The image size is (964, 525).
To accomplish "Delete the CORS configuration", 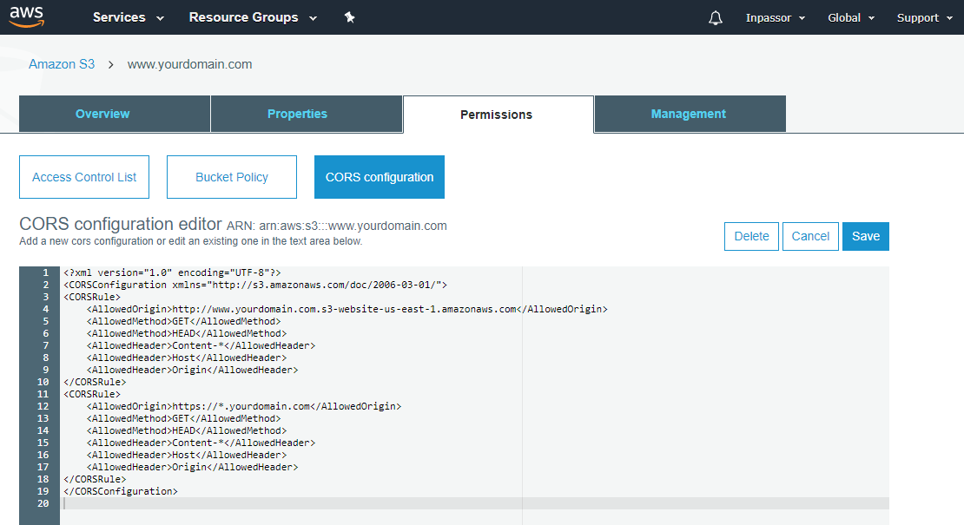I will click(750, 235).
